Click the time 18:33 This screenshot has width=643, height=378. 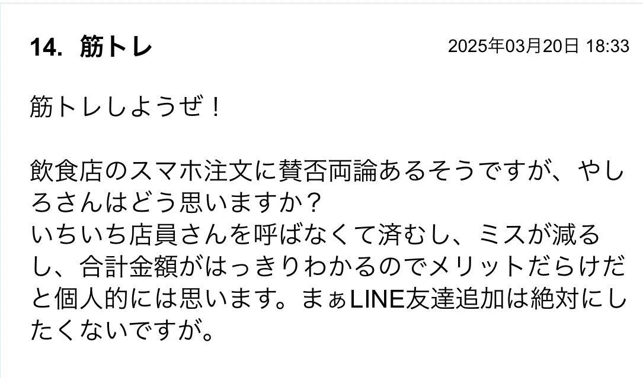[x=607, y=46]
